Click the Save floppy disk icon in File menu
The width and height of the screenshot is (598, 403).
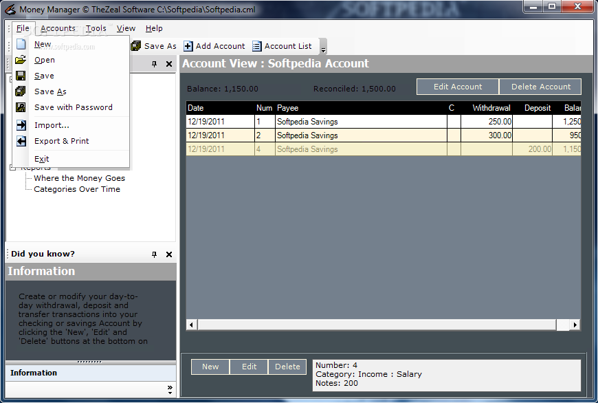tap(21, 76)
